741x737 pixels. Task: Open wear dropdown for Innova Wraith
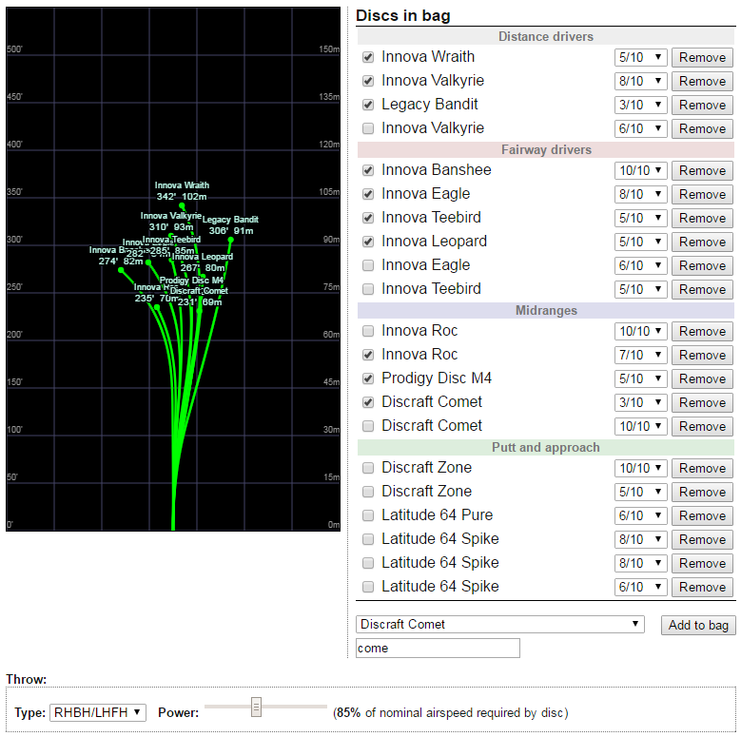click(x=640, y=57)
